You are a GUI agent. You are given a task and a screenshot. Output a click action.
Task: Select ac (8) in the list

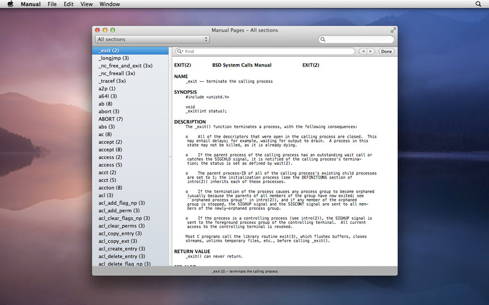pyautogui.click(x=130, y=134)
